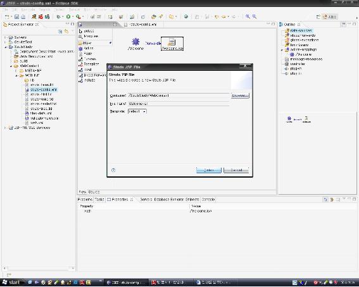Click the Save icon in the toolbar
Image resolution: width=359 pixels, height=287 pixels.
(x=16, y=16)
